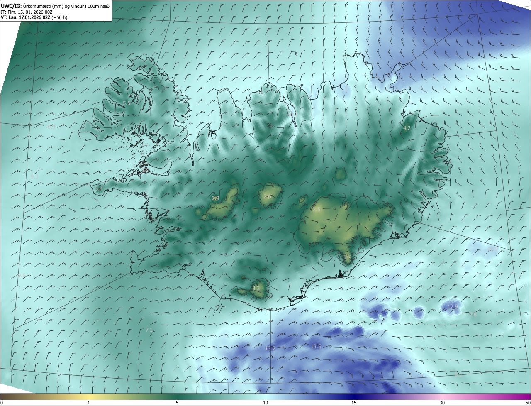Click the 3.3 value on the southern glacier
Screen dimensions: 531x406
256,288
